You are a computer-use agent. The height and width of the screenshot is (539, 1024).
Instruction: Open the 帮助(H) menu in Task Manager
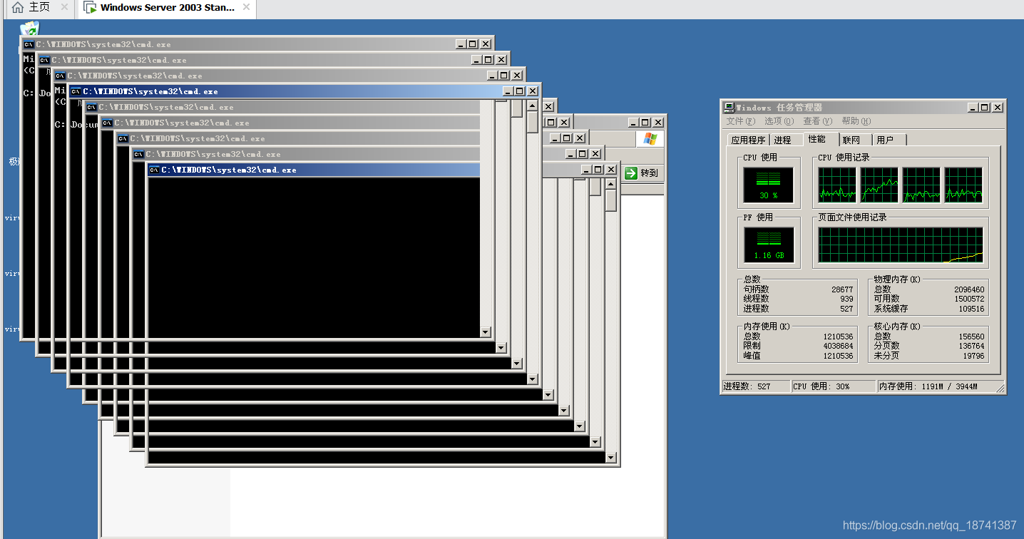[856, 121]
